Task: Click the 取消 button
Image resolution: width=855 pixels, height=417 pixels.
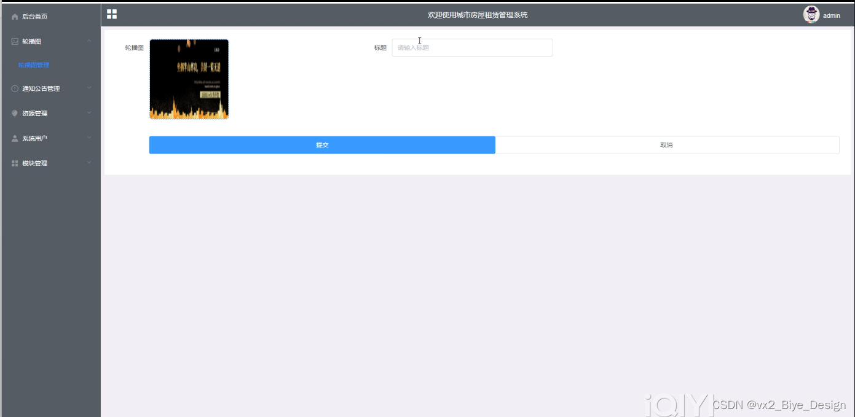Action: click(x=667, y=145)
